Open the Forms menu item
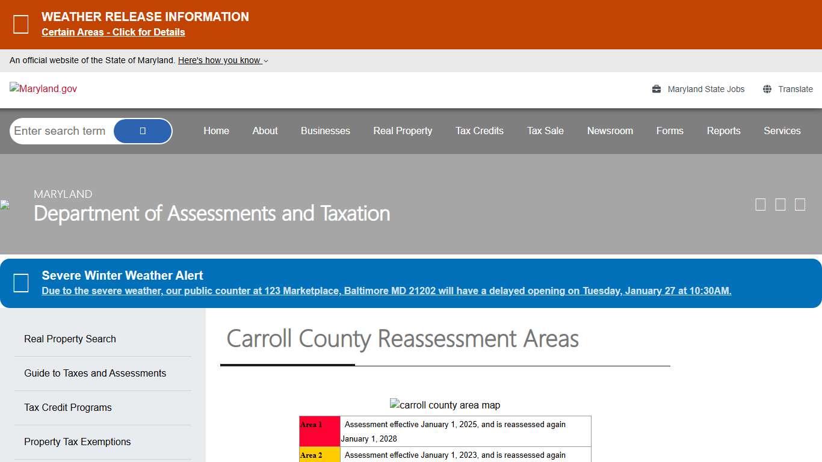The width and height of the screenshot is (822, 462). click(x=670, y=131)
